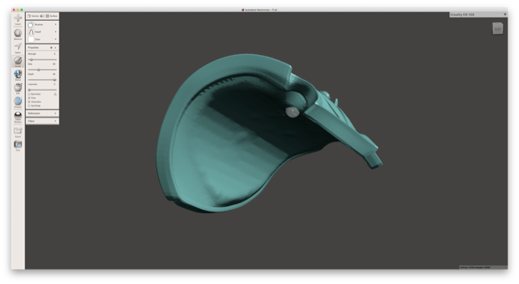Expand the Falloff arrow
519x284 pixels.
55,32
